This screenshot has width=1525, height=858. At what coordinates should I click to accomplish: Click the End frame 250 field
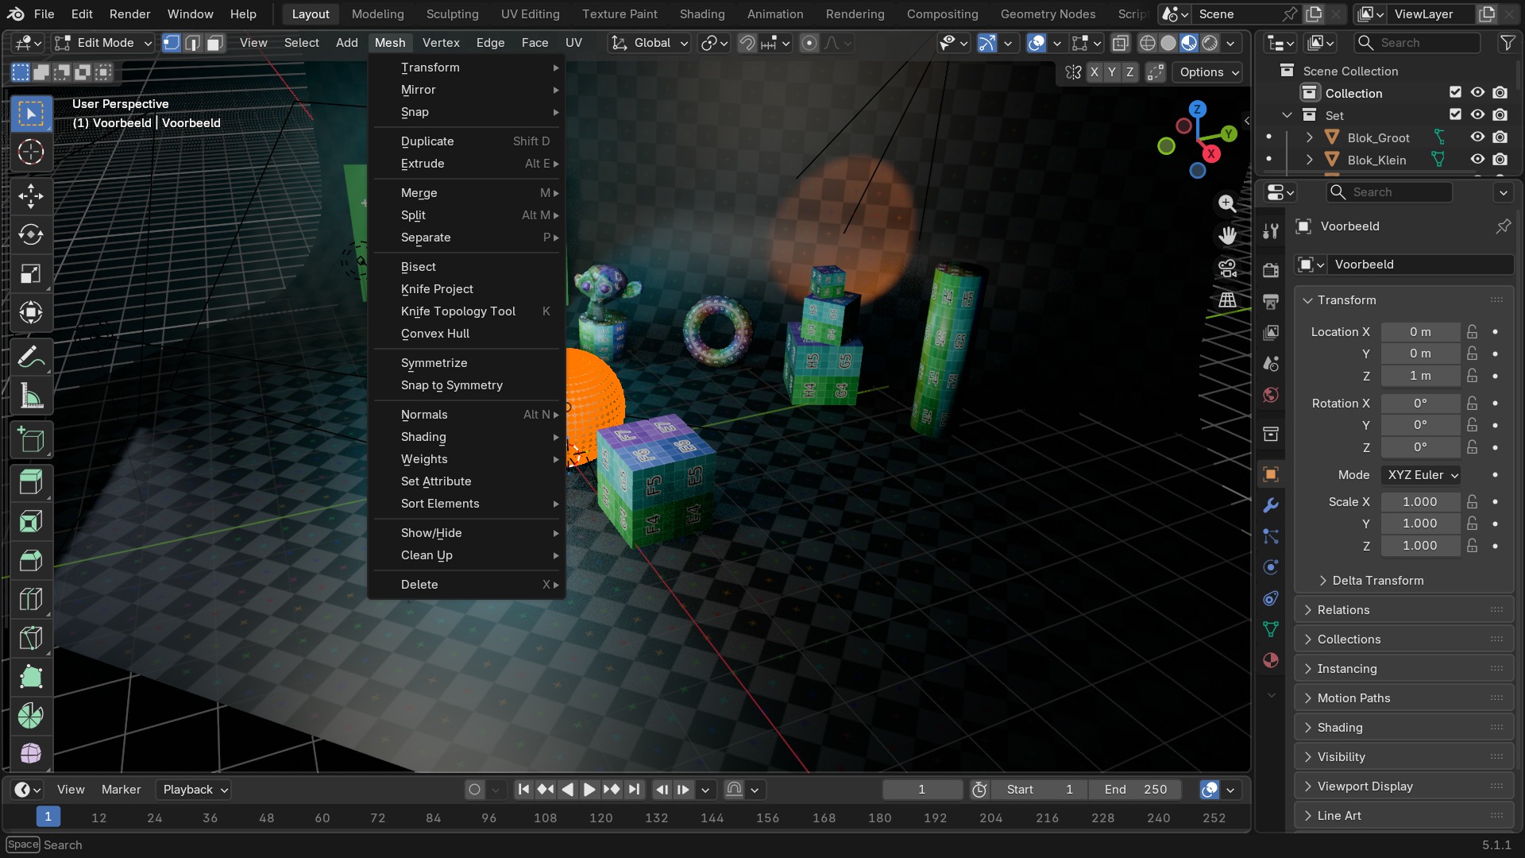(x=1136, y=790)
